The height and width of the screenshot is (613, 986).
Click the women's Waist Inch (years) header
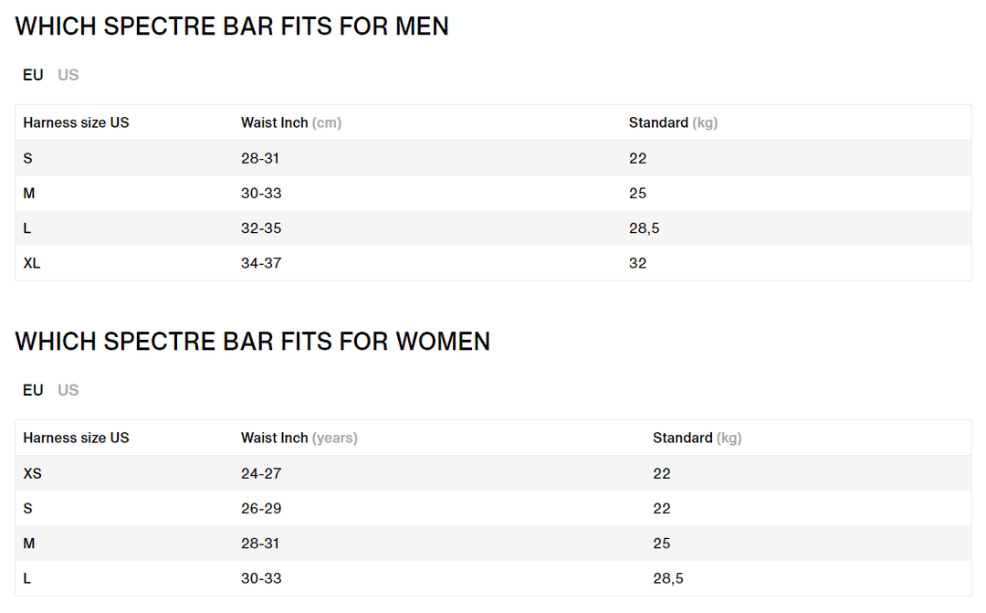click(x=299, y=438)
